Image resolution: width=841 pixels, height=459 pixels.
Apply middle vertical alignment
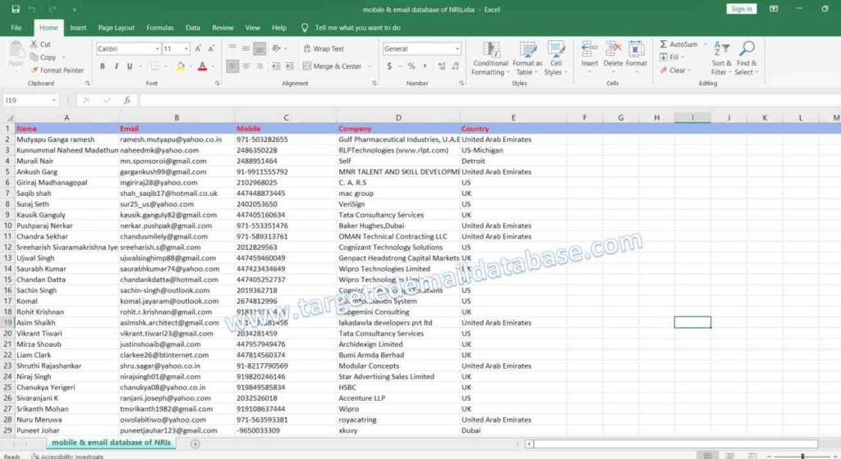[x=246, y=48]
